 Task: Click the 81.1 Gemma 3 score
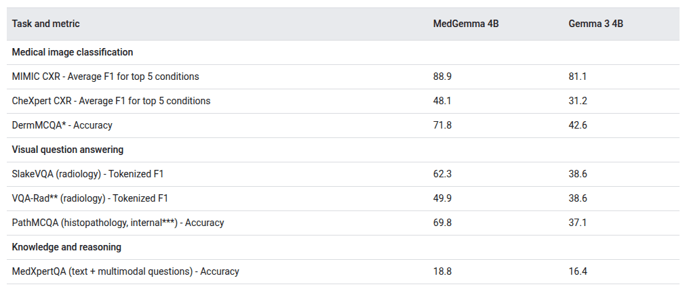[577, 76]
